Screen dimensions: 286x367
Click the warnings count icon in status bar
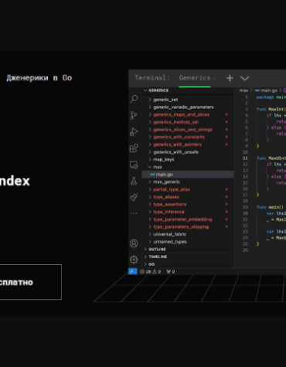coord(157,272)
